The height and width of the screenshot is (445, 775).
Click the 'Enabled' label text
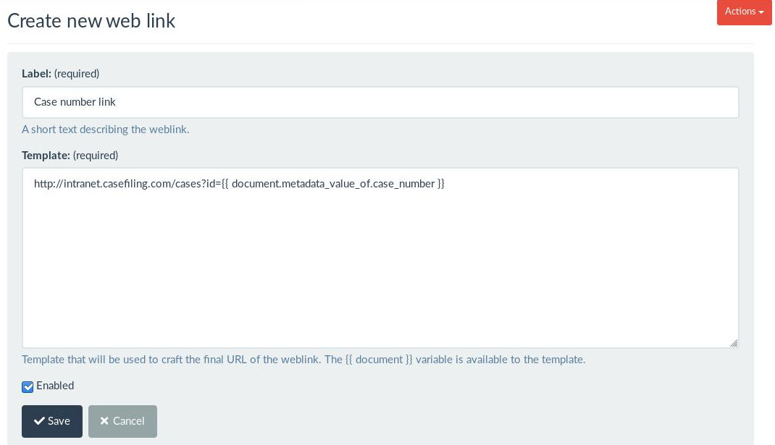coord(55,386)
